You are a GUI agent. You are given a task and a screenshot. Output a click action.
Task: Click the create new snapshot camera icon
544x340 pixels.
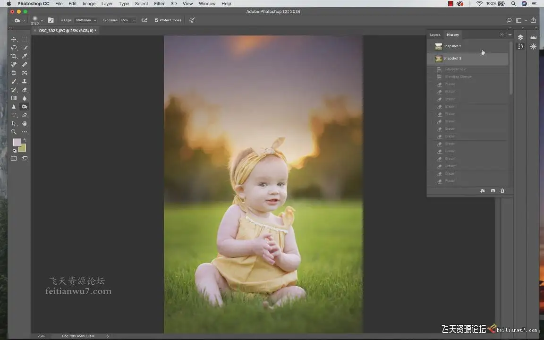(493, 191)
